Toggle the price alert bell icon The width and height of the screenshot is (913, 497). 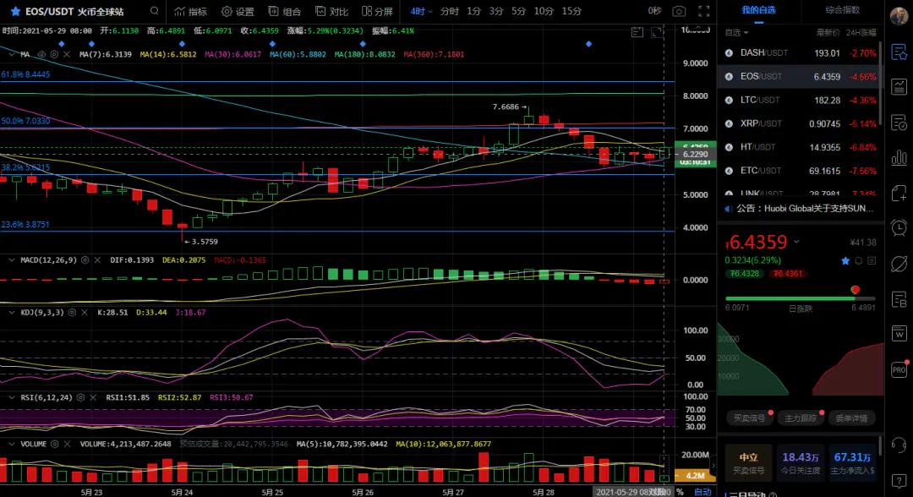[859, 260]
